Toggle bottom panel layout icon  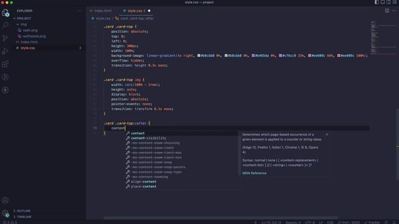(382, 2)
